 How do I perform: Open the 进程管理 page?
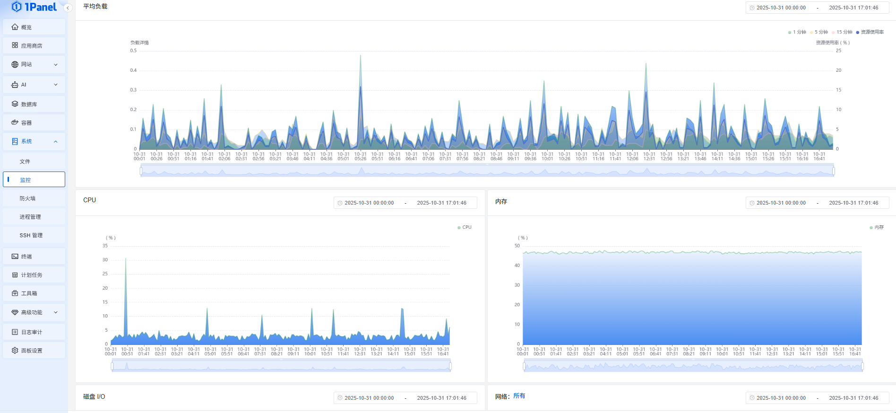pyautogui.click(x=30, y=217)
